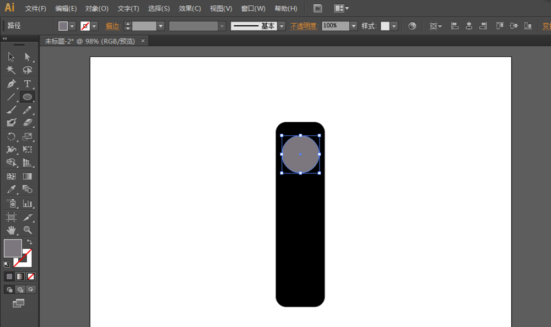Open the variable width profile dropdown
Viewport: 551px width, 327px height.
pyautogui.click(x=222, y=26)
